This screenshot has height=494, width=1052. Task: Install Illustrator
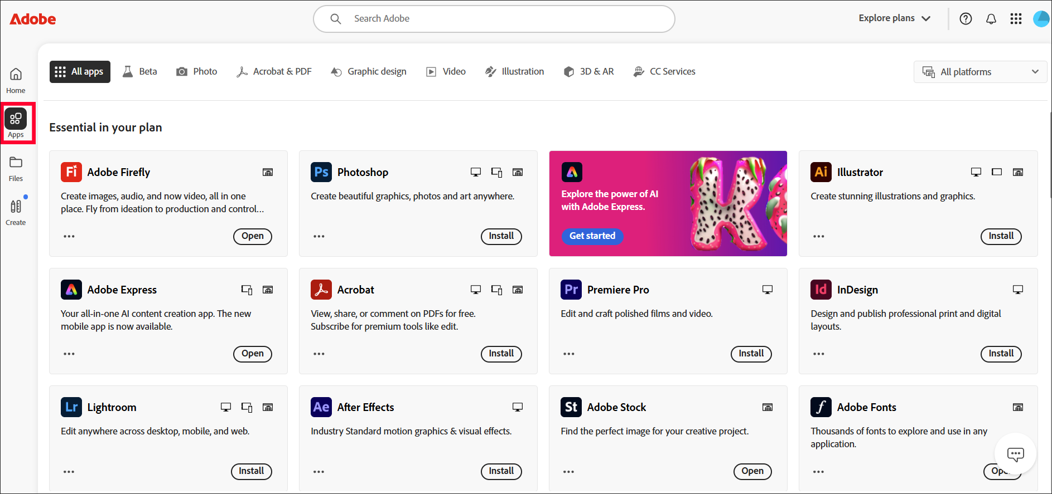tap(1001, 236)
